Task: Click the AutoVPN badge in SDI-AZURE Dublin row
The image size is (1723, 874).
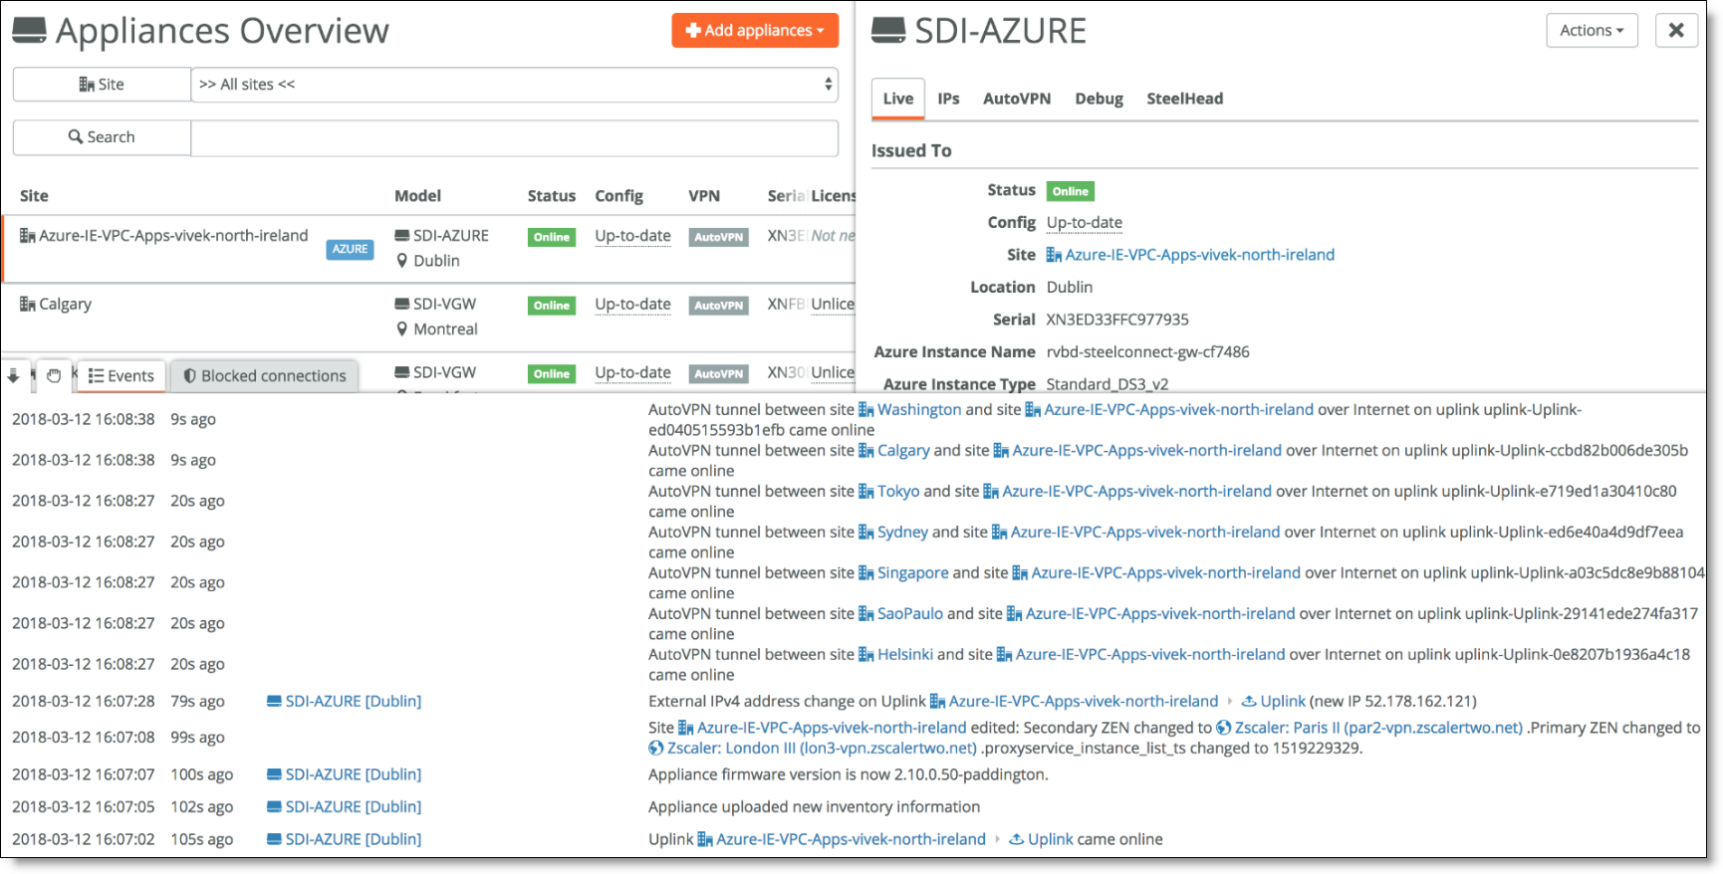Action: coord(718,237)
